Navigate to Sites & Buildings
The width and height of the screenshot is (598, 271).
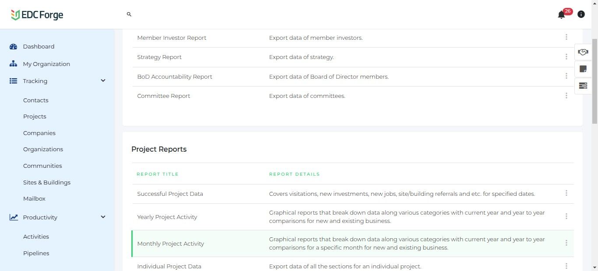click(47, 182)
